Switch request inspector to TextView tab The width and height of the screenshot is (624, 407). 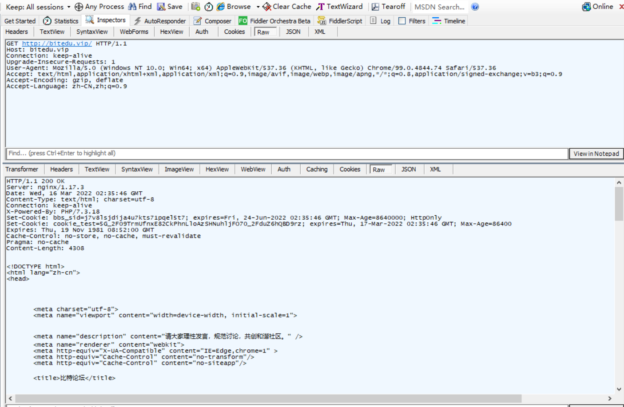pos(52,32)
